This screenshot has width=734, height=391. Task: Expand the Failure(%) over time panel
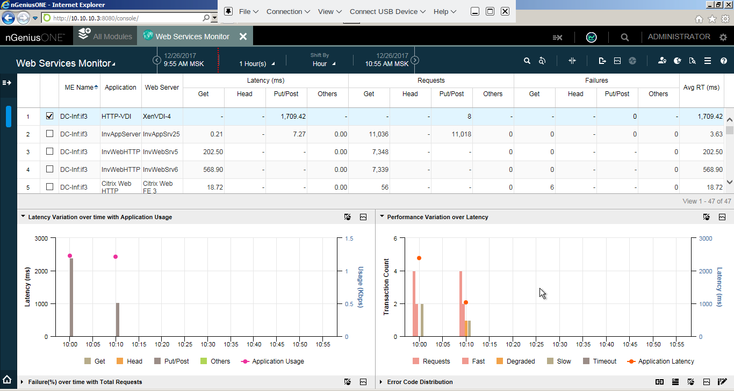(23, 382)
